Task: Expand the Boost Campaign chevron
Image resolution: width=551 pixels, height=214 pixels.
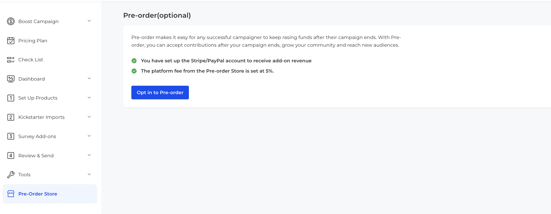Action: (89, 21)
